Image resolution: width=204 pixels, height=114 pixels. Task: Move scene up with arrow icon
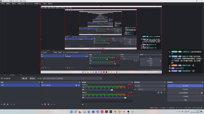coord(11,104)
